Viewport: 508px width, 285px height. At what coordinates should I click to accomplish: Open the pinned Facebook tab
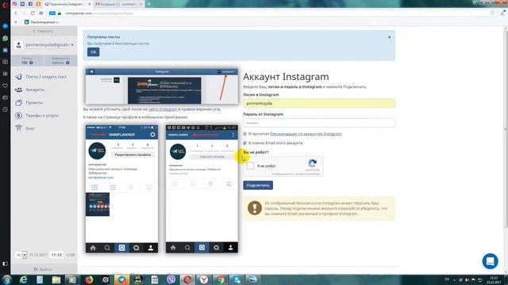pyautogui.click(x=30, y=4)
